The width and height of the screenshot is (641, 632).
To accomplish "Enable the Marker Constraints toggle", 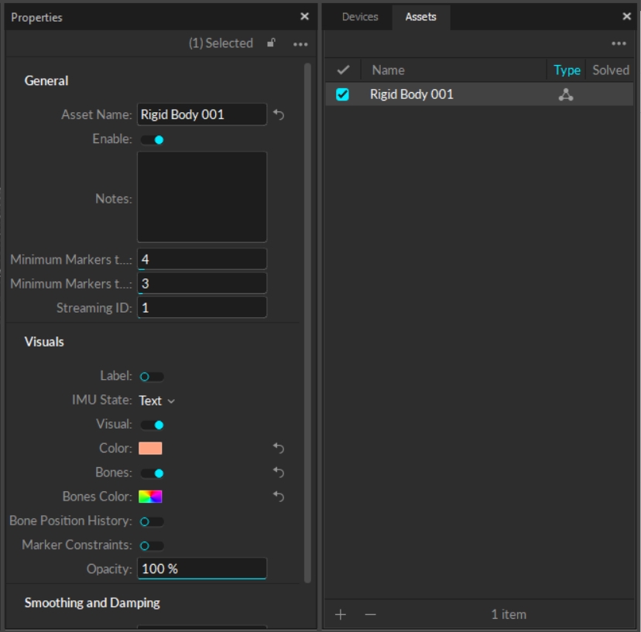I will 152,545.
